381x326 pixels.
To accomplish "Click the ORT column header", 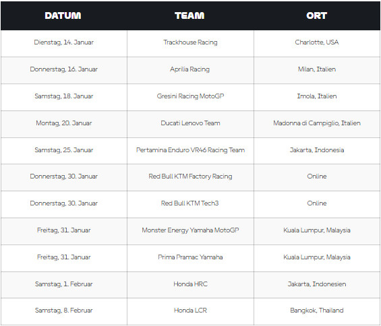I will tap(317, 15).
